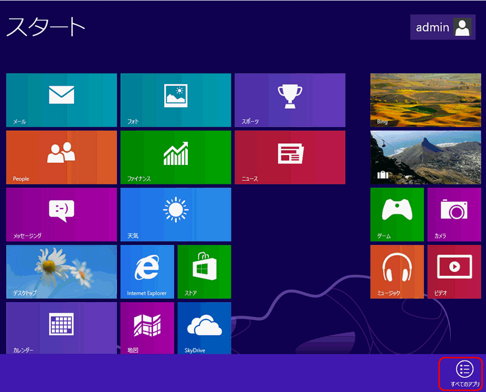Screen dimensions: 486x392
Task: Open the ファイナンス finance tile
Action: [x=176, y=157]
